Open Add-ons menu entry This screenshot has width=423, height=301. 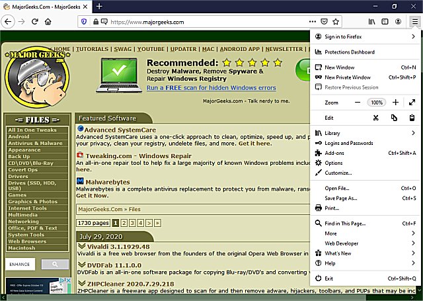(x=365, y=153)
